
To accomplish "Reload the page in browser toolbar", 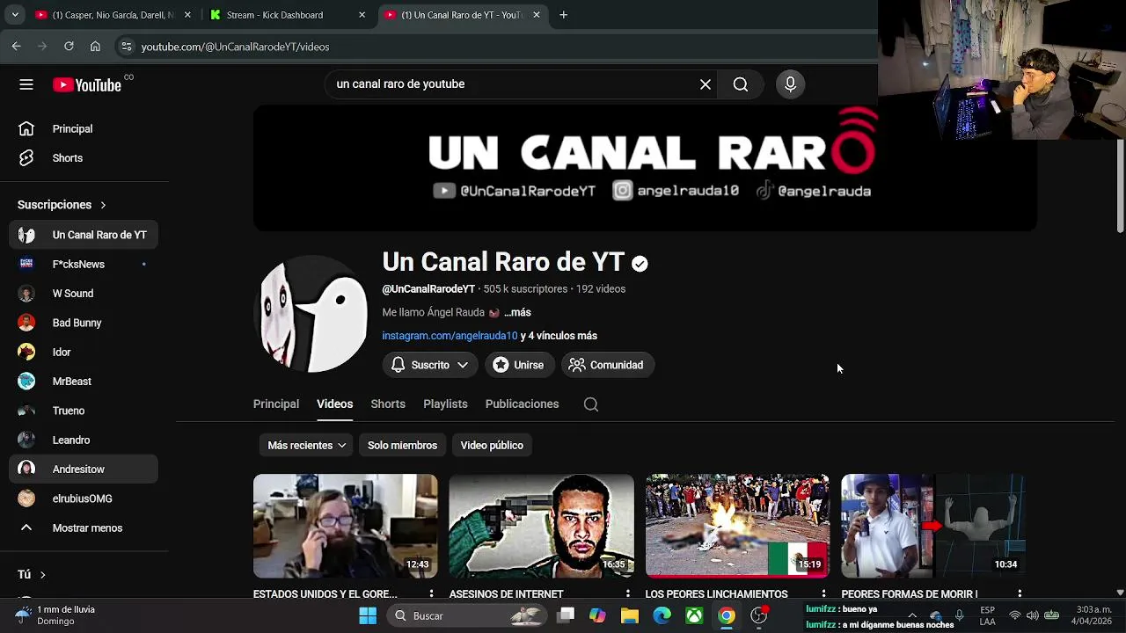I will [69, 47].
